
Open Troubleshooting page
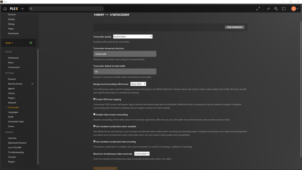(x=16, y=152)
